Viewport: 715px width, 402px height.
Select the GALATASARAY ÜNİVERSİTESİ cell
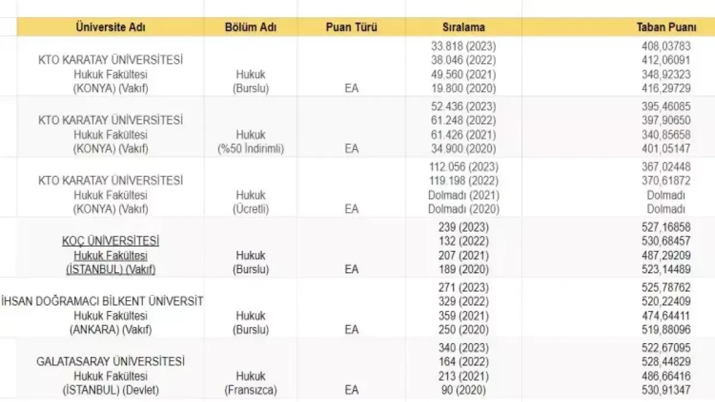point(110,362)
